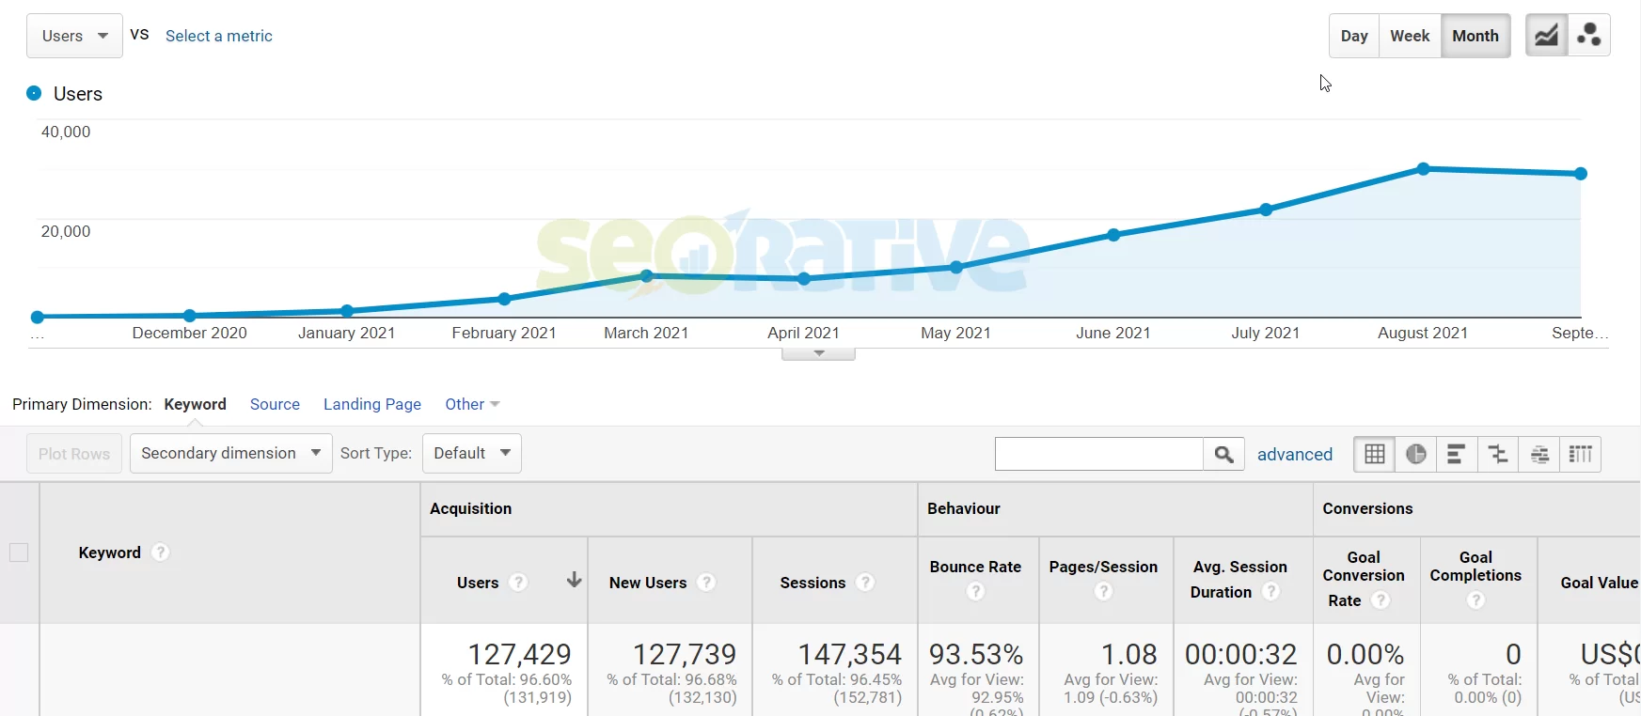
Task: Switch to line chart view
Action: coord(1546,36)
